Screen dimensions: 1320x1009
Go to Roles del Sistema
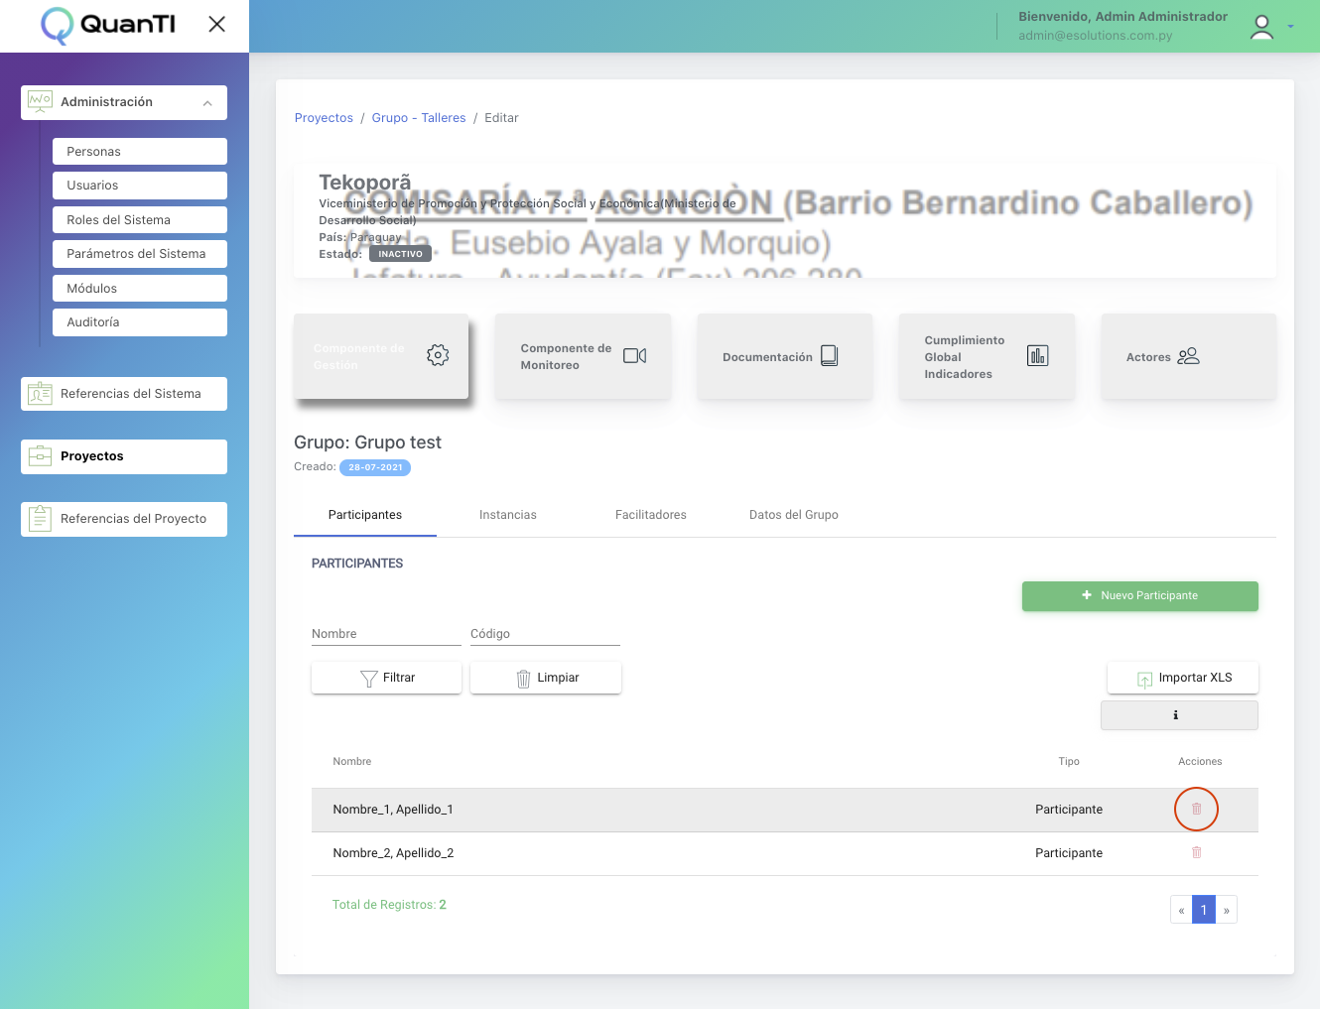140,220
